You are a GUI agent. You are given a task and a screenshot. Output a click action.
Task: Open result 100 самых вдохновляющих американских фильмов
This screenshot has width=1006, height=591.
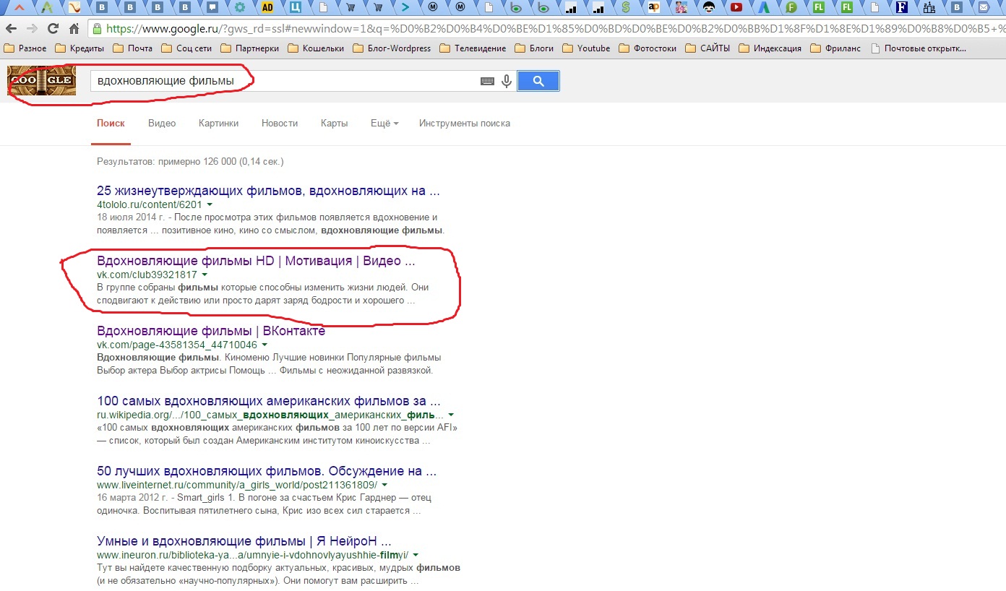tap(269, 401)
